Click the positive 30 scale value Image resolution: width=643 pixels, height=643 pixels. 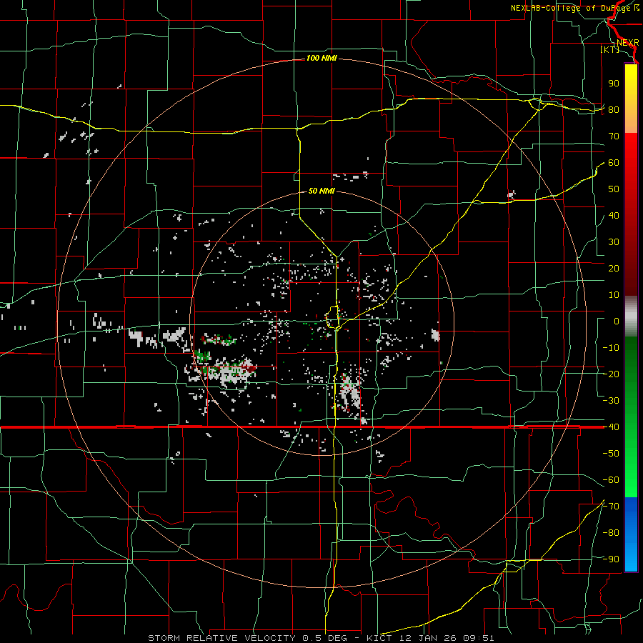tap(614, 242)
